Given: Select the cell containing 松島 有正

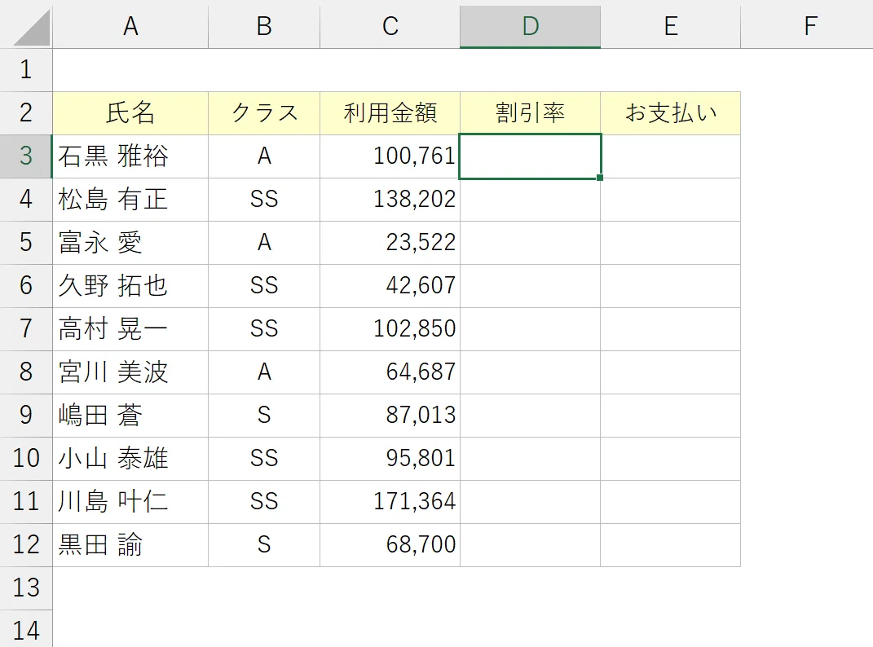Looking at the screenshot, I should click(130, 200).
